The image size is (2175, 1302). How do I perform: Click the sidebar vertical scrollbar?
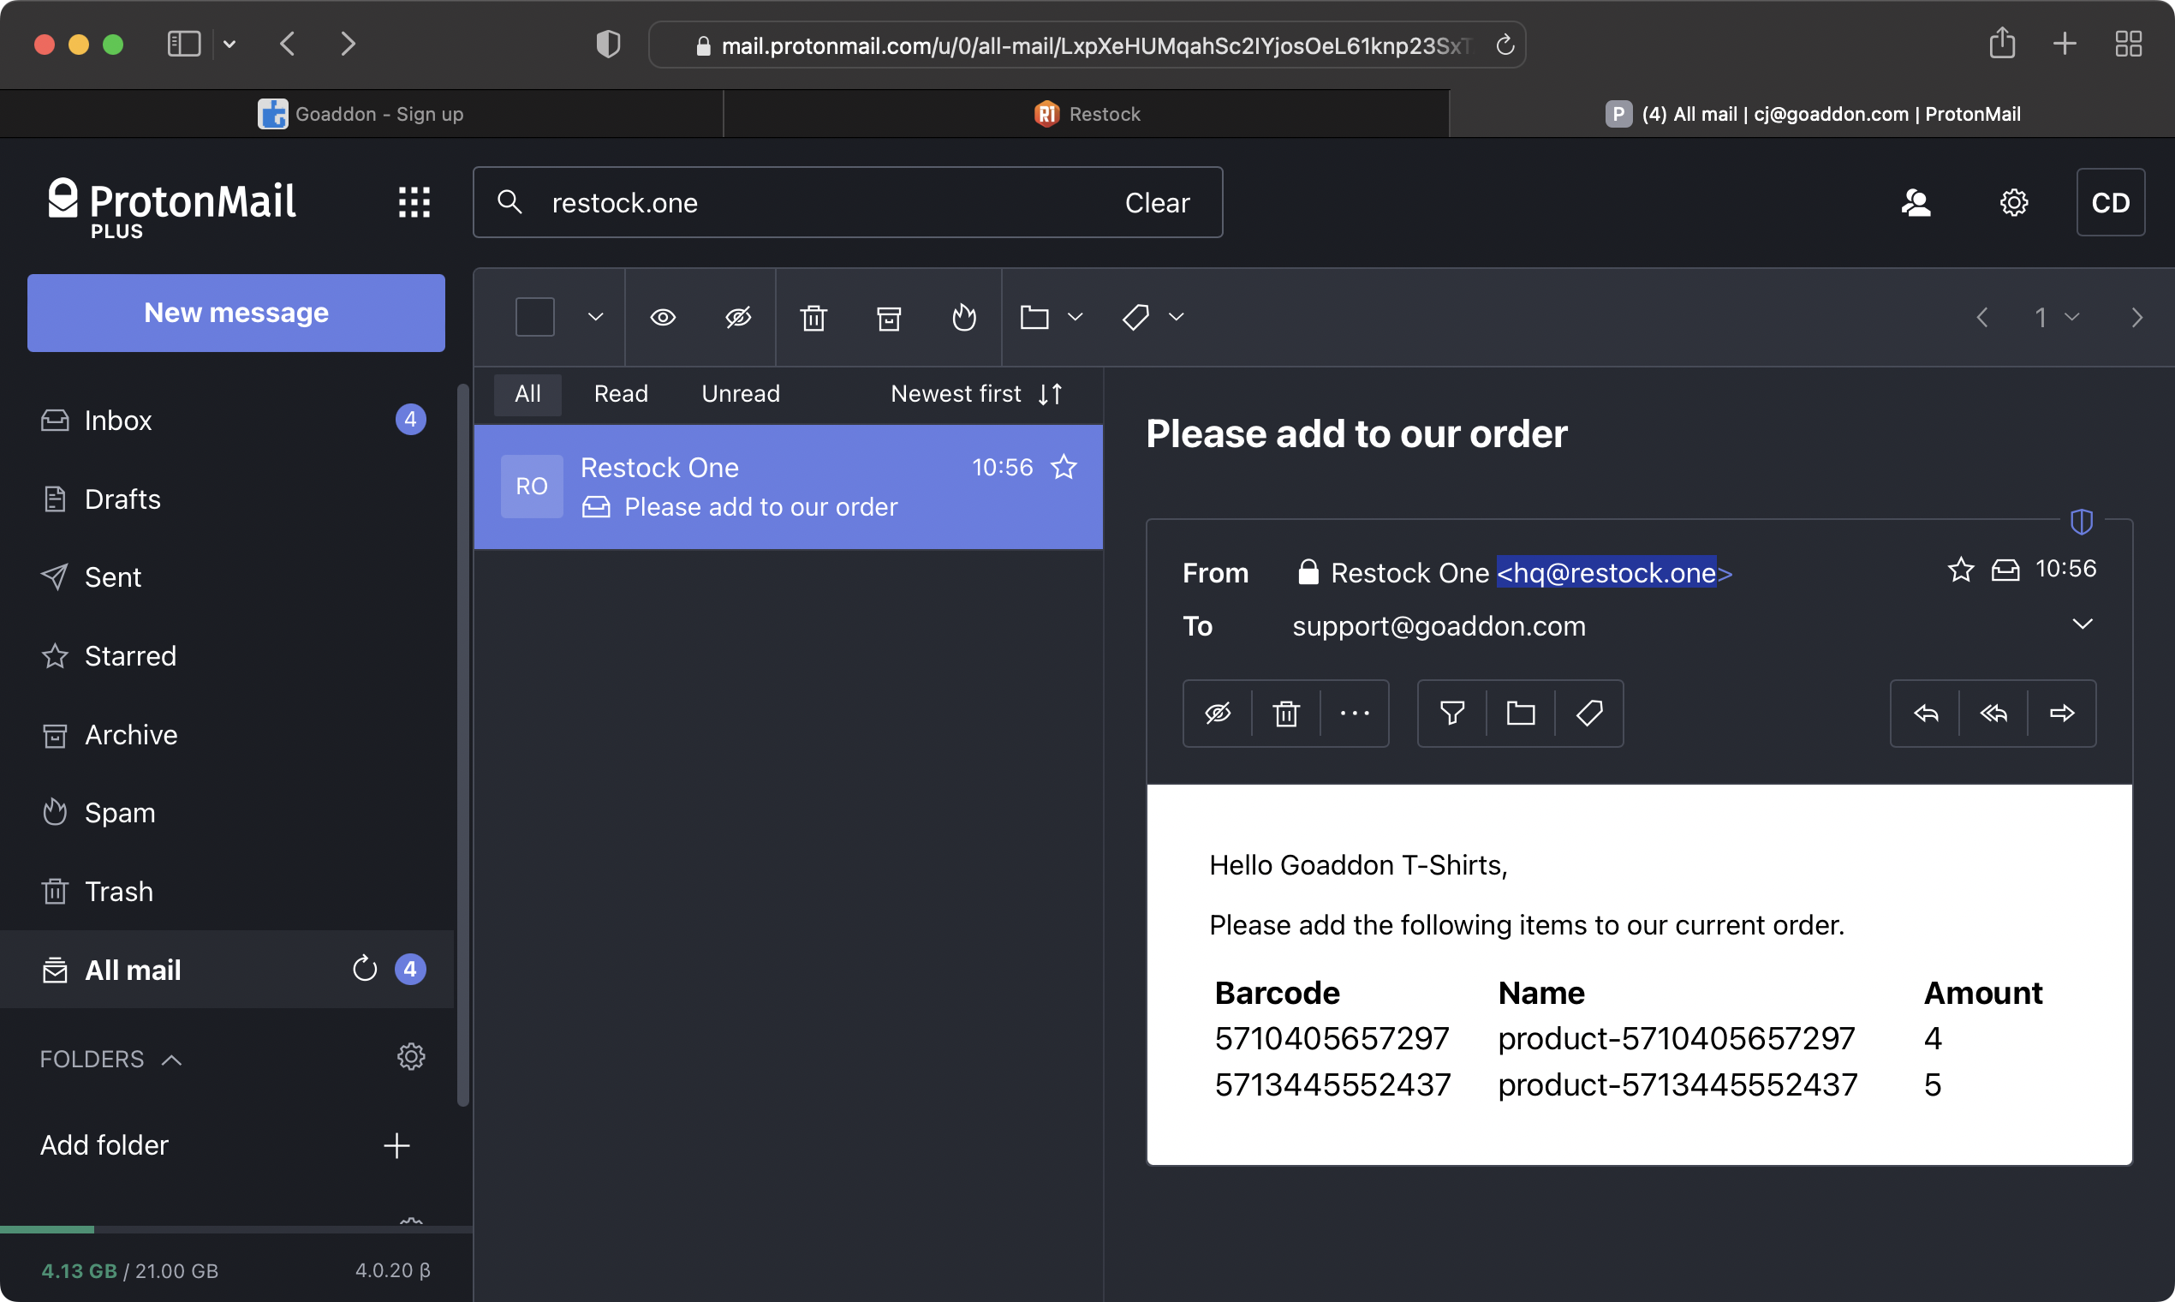463,746
